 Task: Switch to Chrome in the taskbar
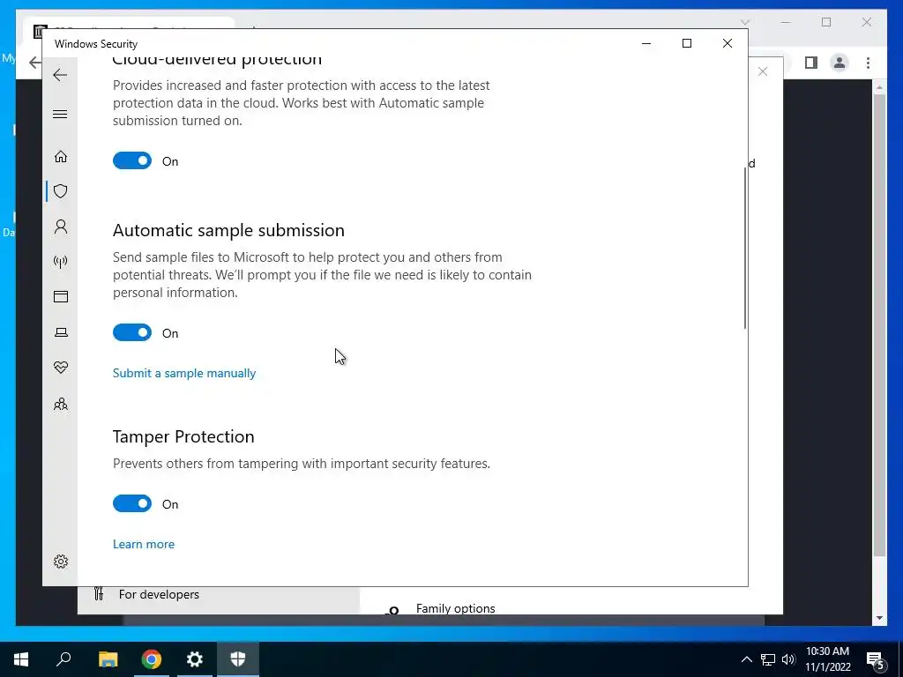[151, 659]
